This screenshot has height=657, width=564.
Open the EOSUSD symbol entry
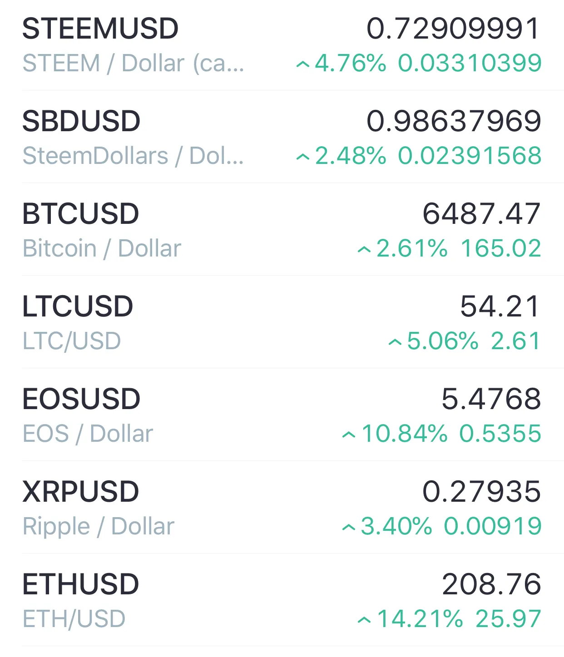pos(282,415)
